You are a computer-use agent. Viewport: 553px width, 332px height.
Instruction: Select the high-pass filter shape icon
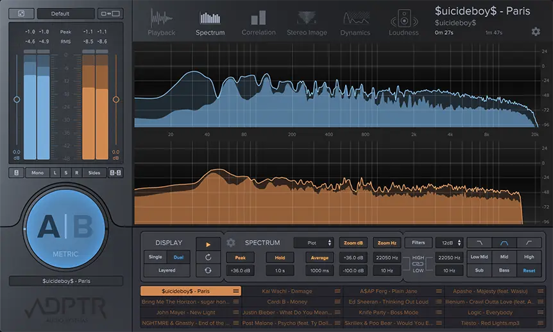(x=529, y=243)
